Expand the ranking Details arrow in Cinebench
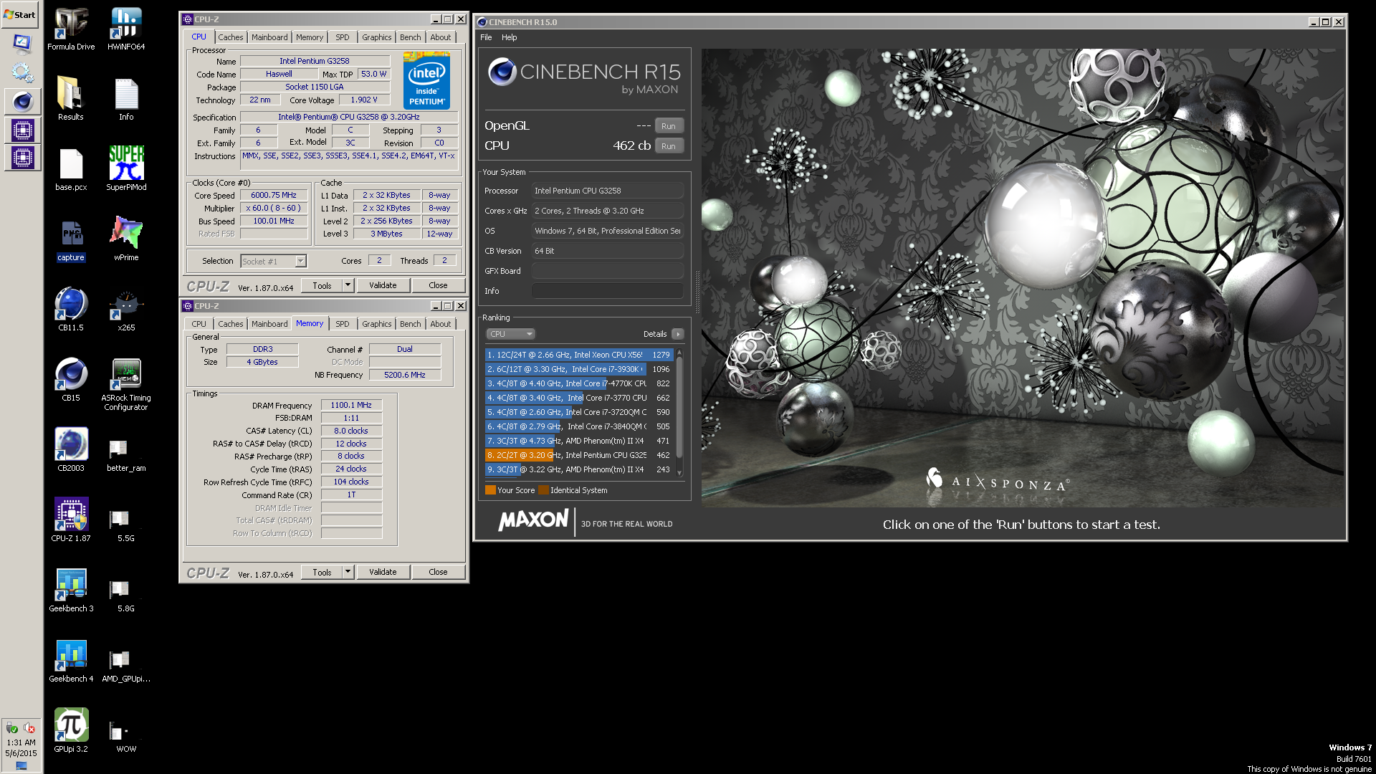The height and width of the screenshot is (774, 1376). [678, 334]
